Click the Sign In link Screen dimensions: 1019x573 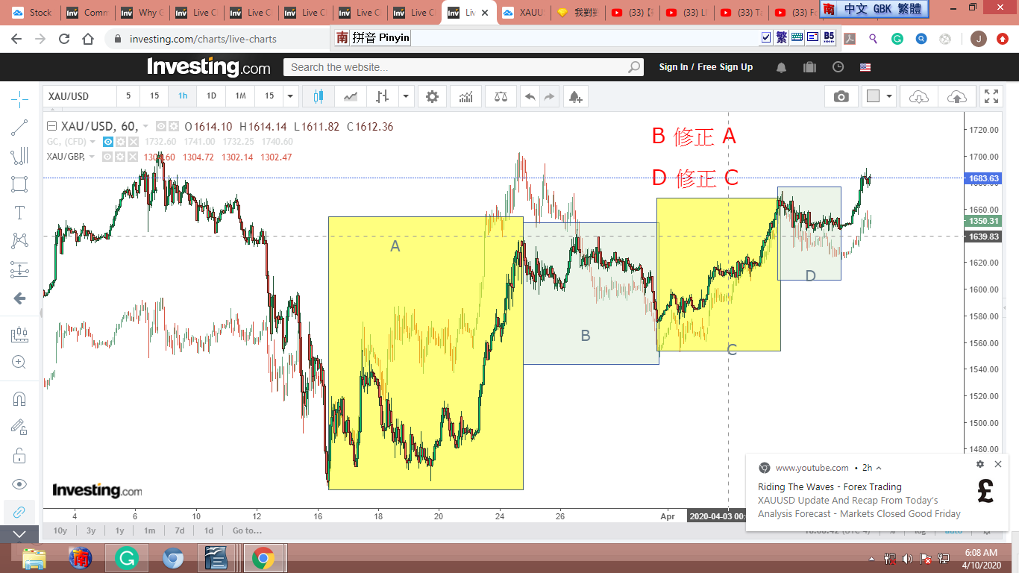point(674,67)
